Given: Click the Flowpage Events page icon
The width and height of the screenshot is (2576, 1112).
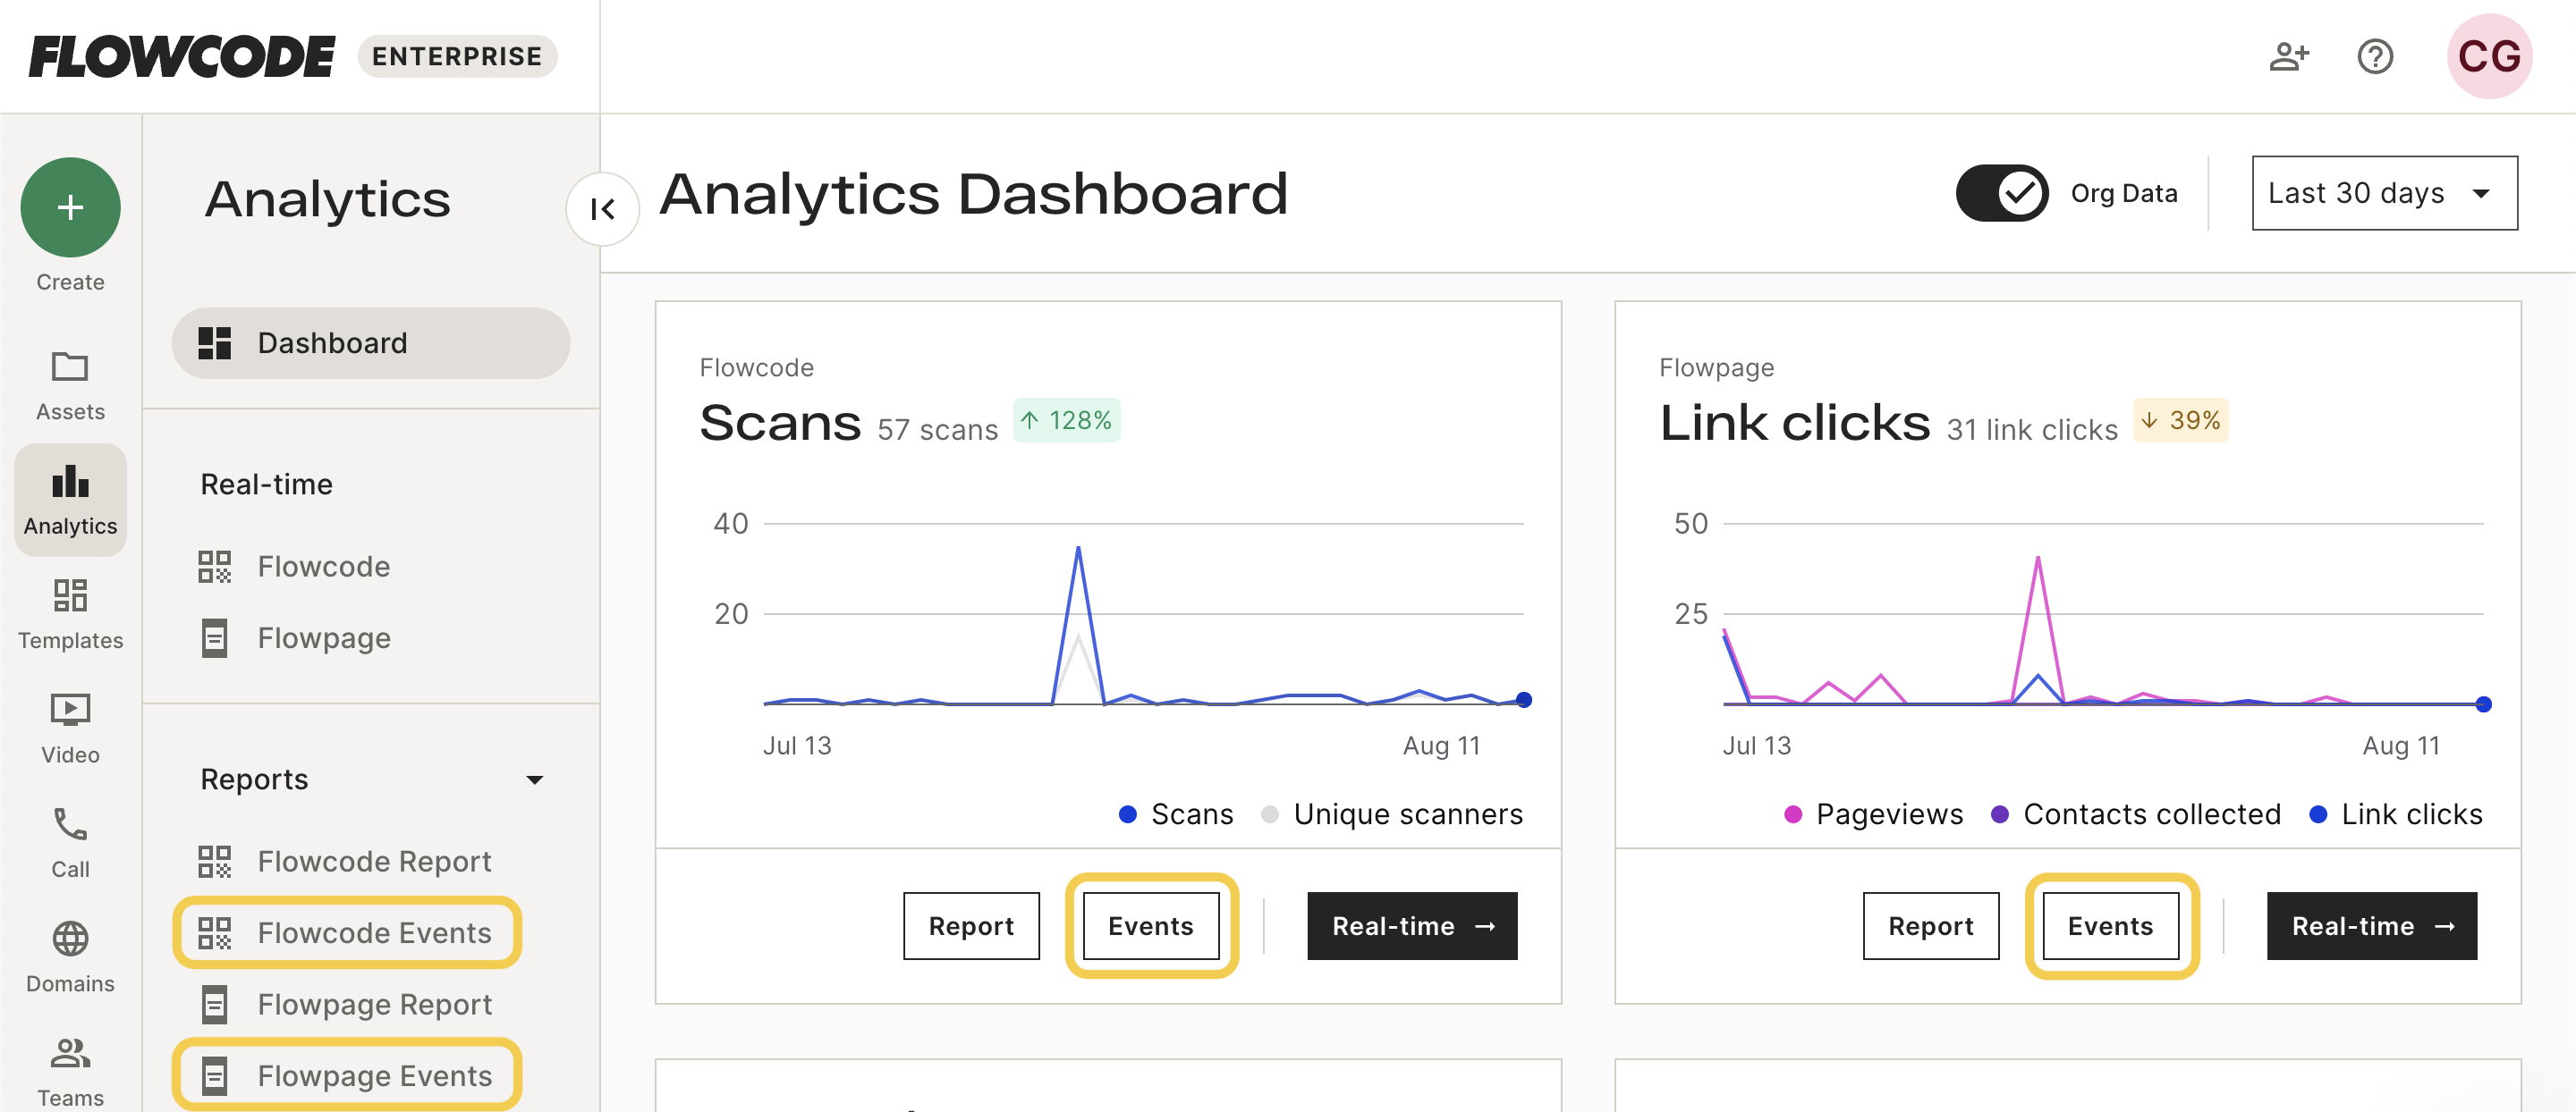Looking at the screenshot, I should pyautogui.click(x=214, y=1076).
